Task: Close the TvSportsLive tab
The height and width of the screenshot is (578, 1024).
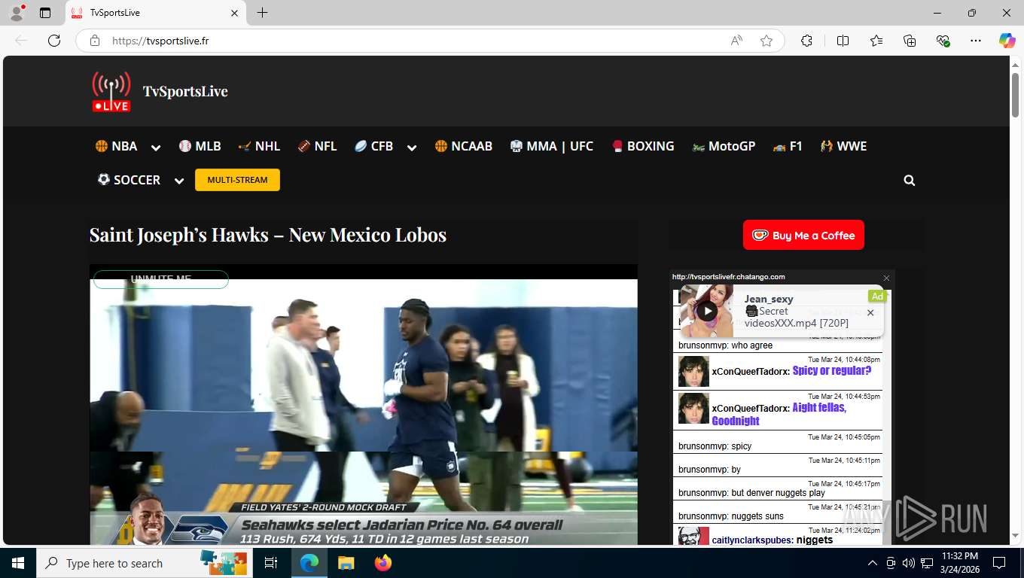Action: point(234,13)
